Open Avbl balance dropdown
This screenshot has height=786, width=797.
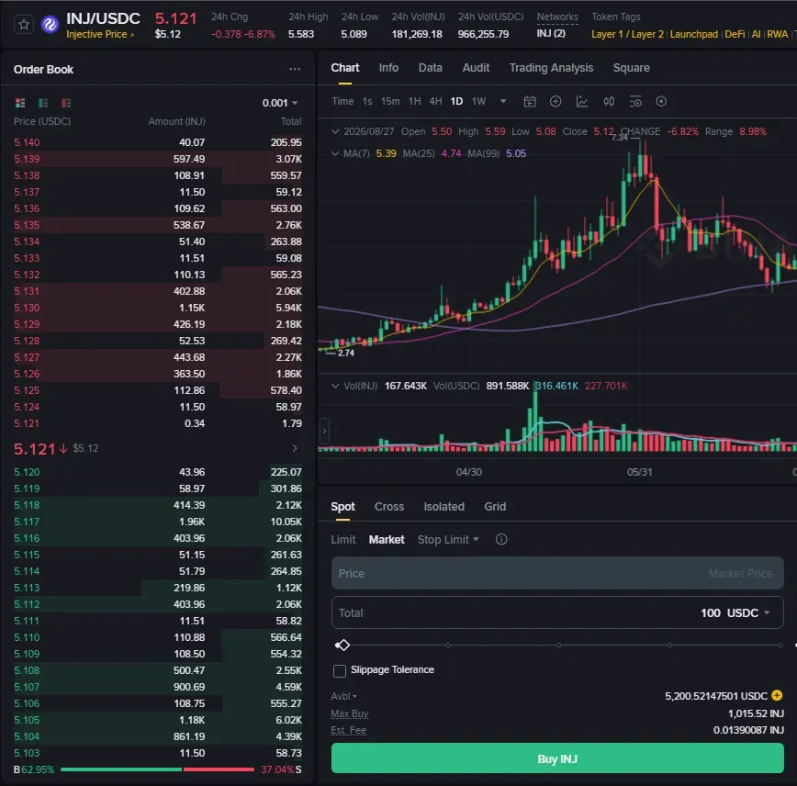[x=344, y=696]
